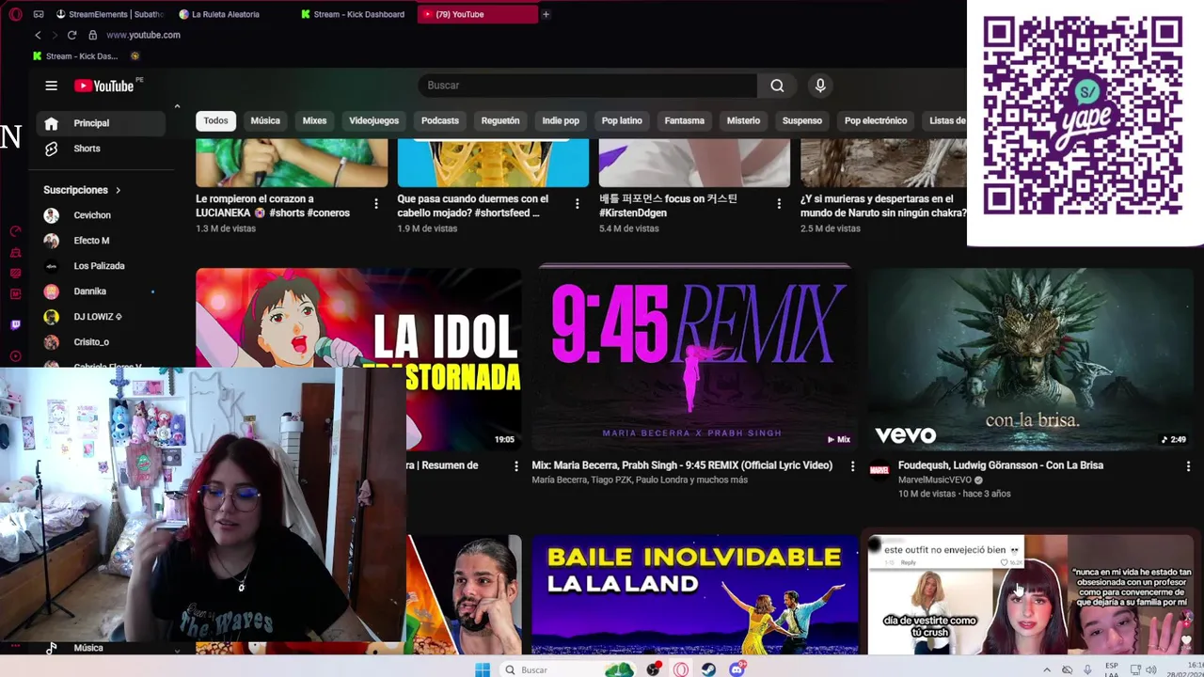Open Opera GX from the taskbar

coord(680,669)
